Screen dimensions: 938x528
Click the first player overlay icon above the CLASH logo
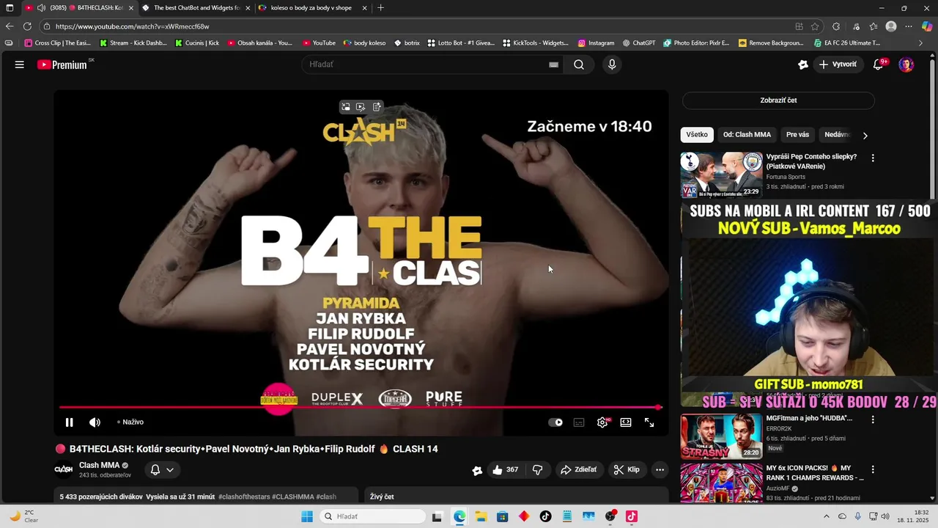[346, 107]
